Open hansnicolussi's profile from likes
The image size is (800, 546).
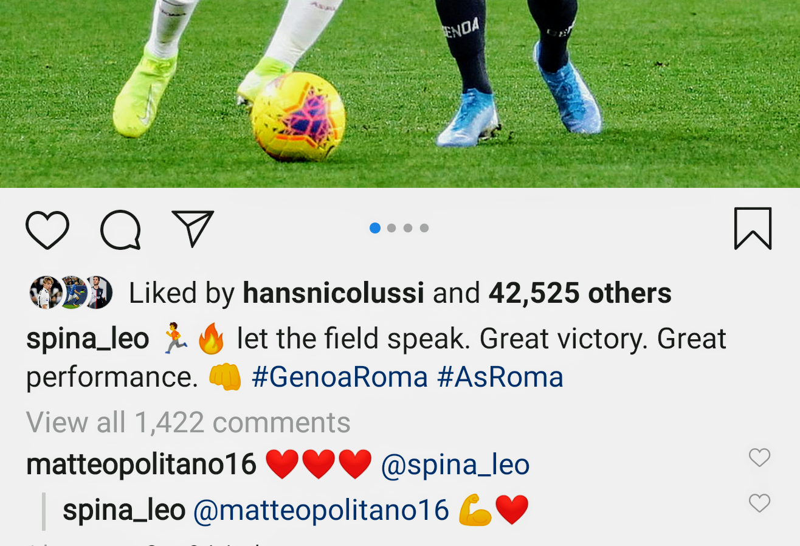(333, 294)
